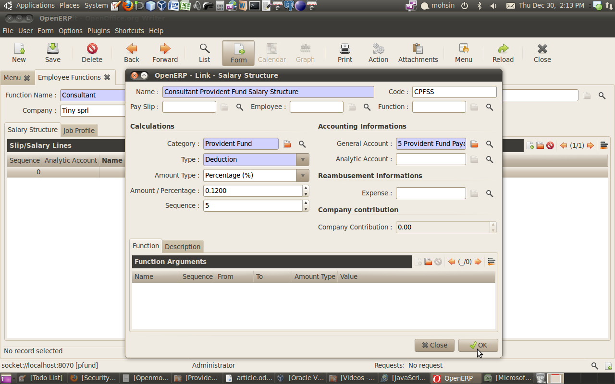The image size is (615, 384).
Task: Search Pay Slip with magnifier icon
Action: pos(240,107)
